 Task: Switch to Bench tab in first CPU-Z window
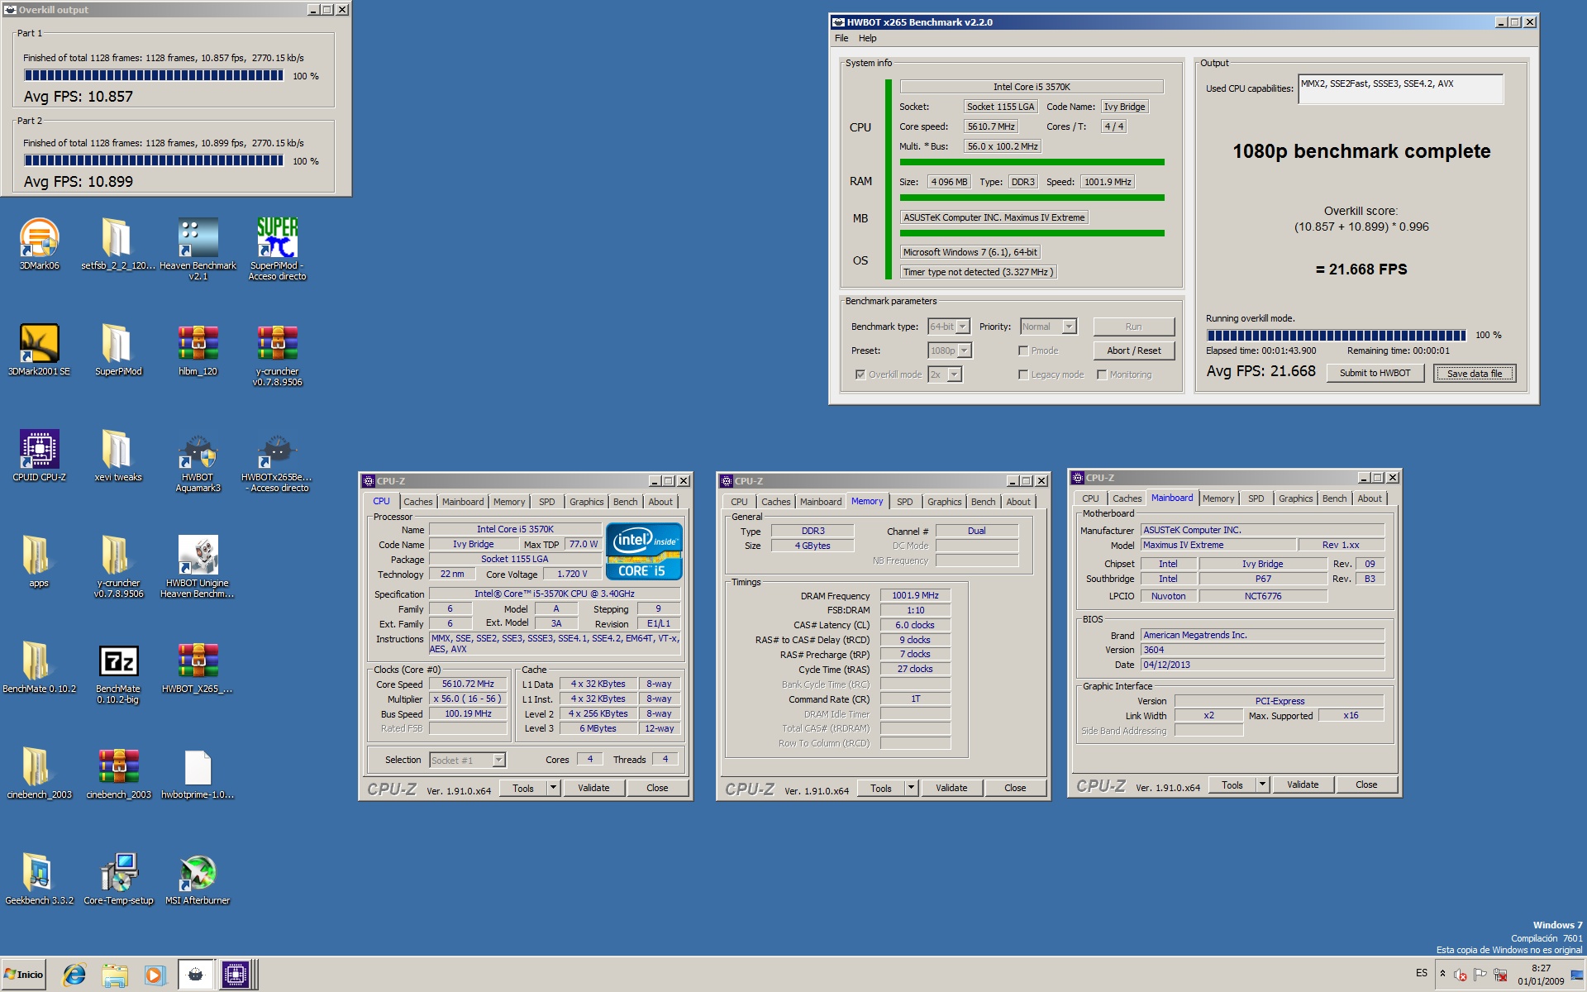[625, 502]
